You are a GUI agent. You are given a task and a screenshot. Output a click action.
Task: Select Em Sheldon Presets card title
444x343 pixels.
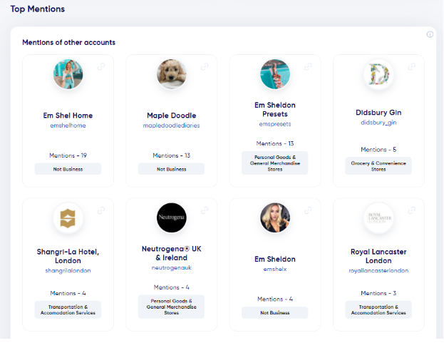275,110
